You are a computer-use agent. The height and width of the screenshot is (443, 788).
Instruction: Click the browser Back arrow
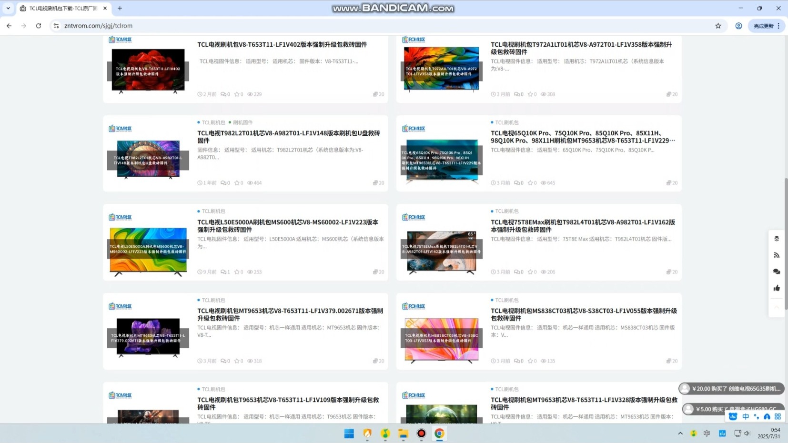9,26
